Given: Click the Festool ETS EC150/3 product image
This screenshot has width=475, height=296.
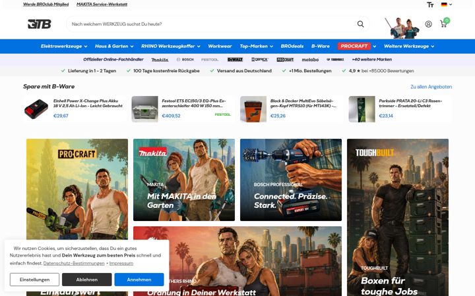Looking at the screenshot, I should (x=144, y=109).
